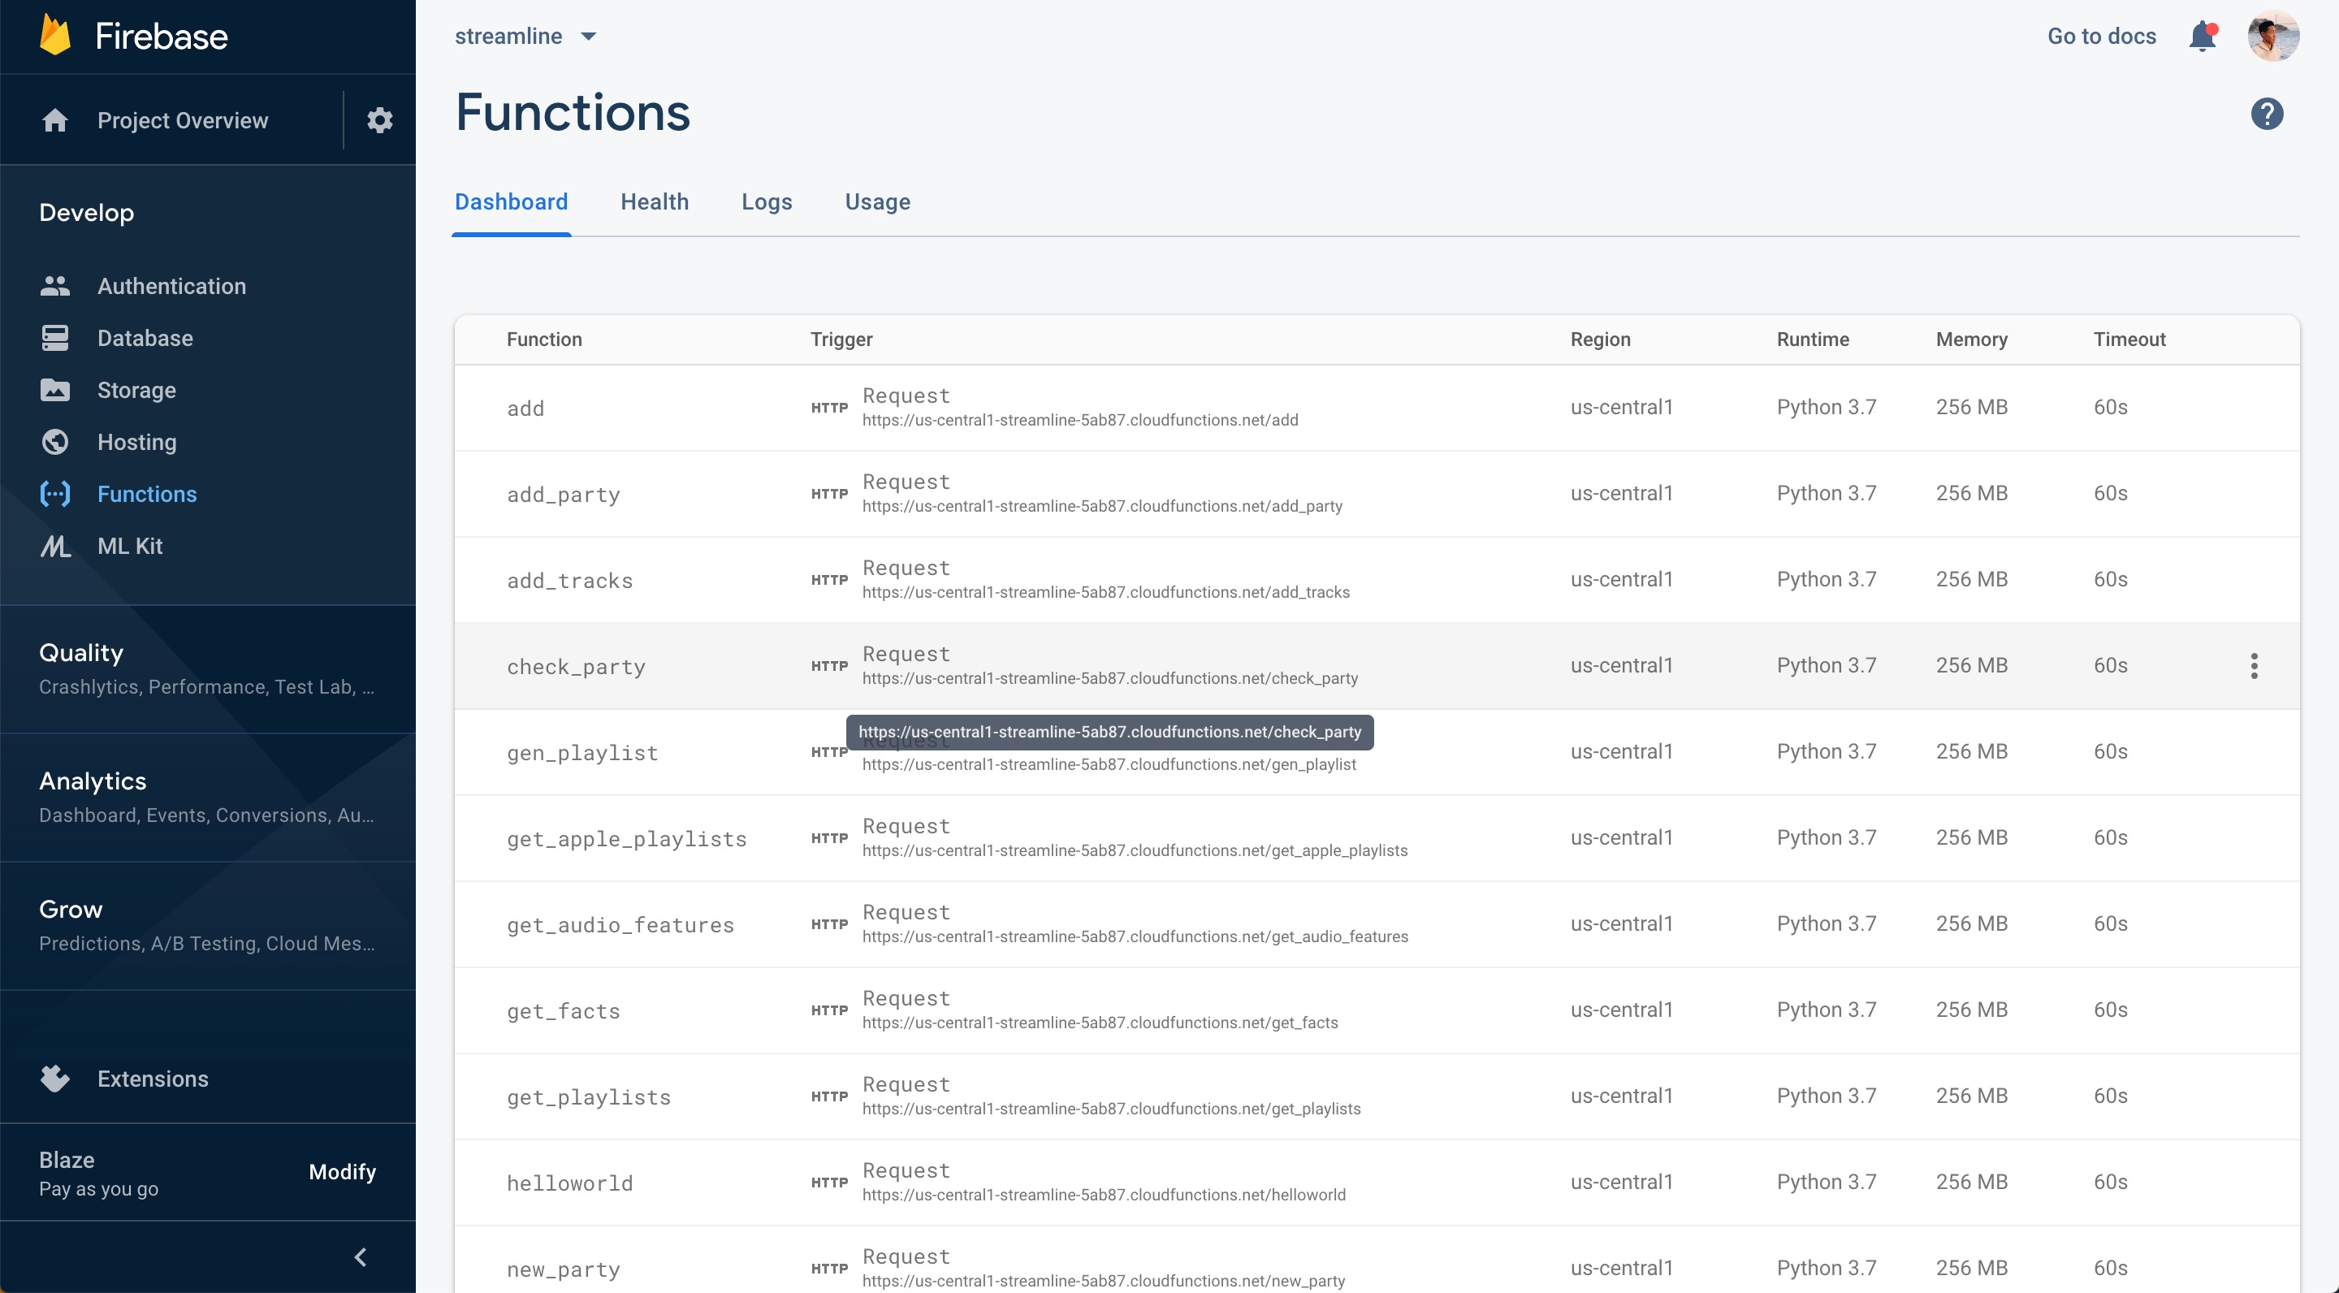
Task: Switch to the Health tab
Action: (654, 201)
